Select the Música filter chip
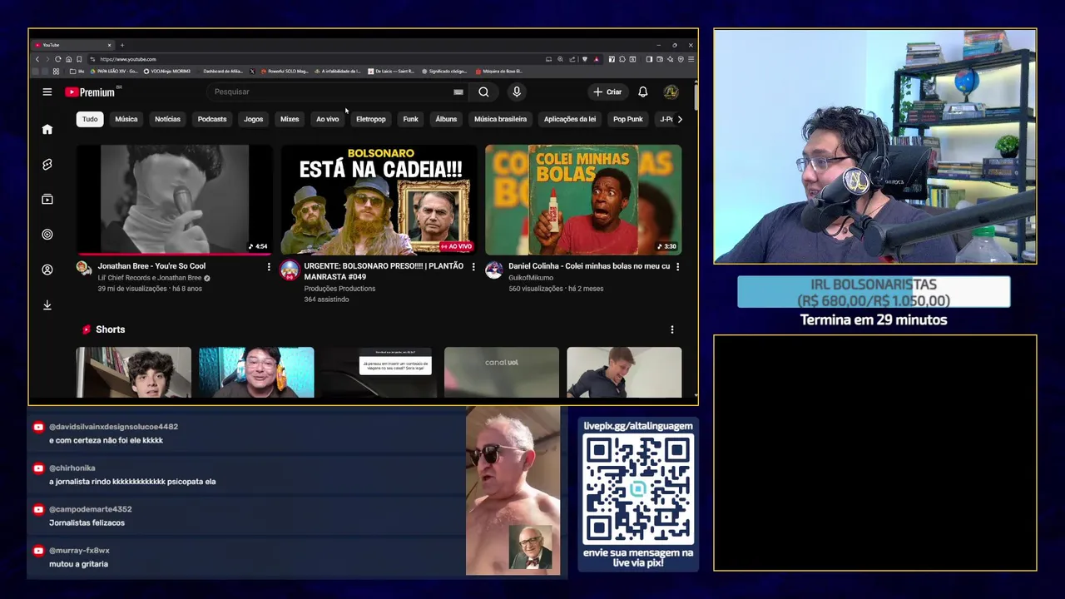Screen dimensions: 1065x599 126,119
